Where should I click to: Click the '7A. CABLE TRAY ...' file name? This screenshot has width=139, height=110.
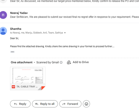pos(27,87)
